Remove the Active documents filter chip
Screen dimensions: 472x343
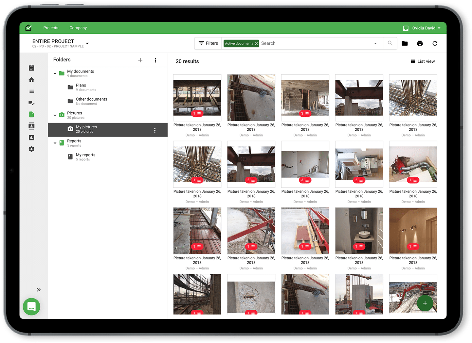coord(256,43)
